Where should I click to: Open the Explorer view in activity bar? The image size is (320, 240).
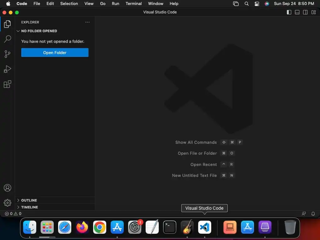pyautogui.click(x=7, y=24)
